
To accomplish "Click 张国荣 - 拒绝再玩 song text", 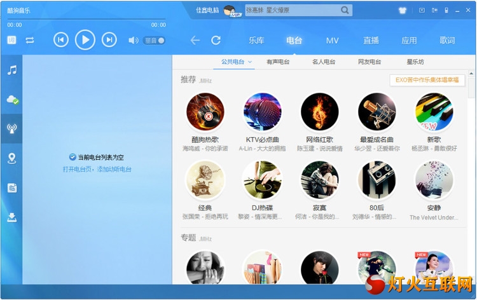I will coord(205,217).
